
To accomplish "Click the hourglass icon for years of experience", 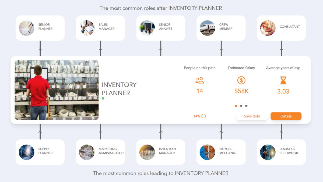I will pyautogui.click(x=283, y=80).
